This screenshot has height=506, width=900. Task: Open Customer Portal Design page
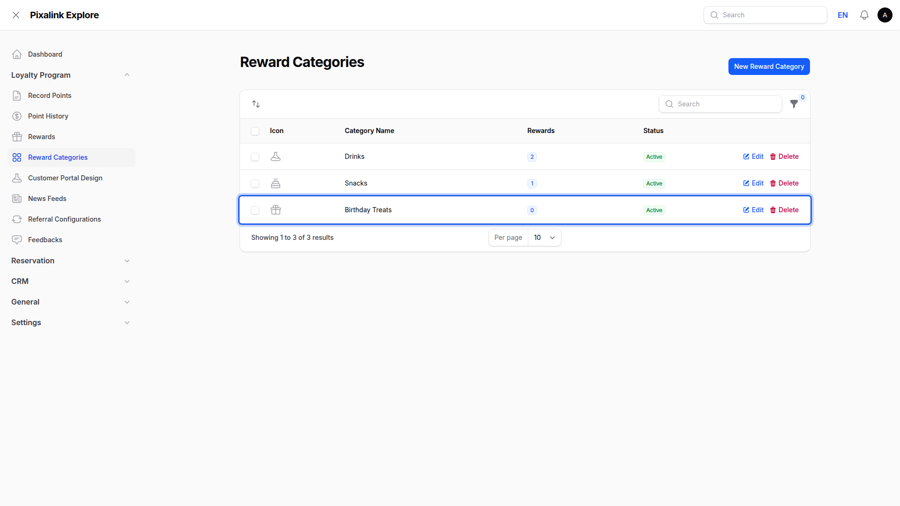[71, 178]
